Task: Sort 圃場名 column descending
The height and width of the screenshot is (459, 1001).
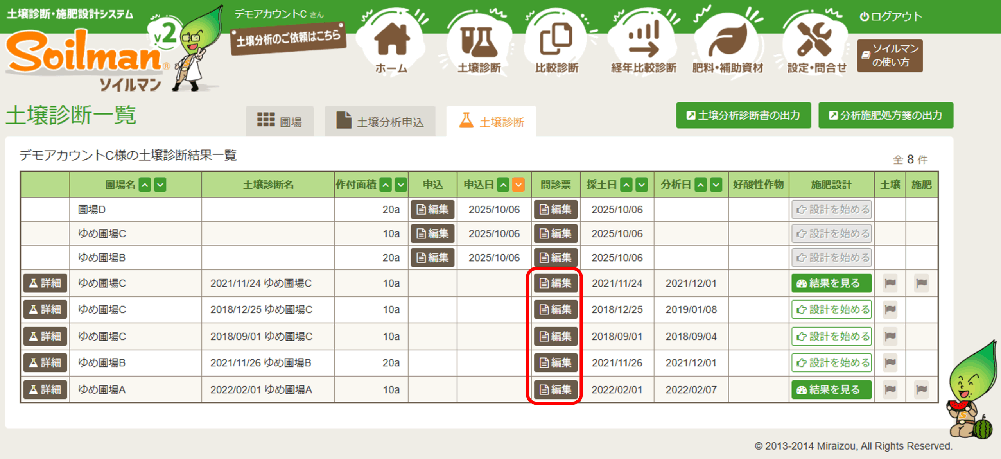Action: pyautogui.click(x=160, y=185)
